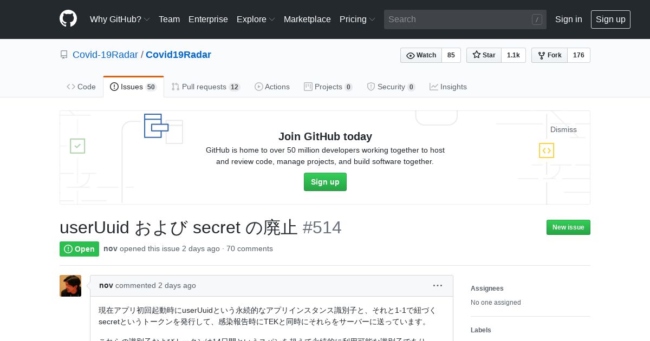Click the '2 days ago' comment timestamp

(177, 285)
